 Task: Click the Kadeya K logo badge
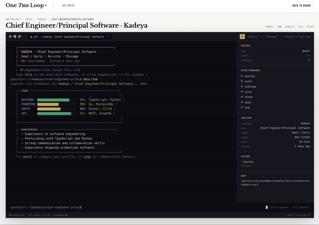[242, 36]
